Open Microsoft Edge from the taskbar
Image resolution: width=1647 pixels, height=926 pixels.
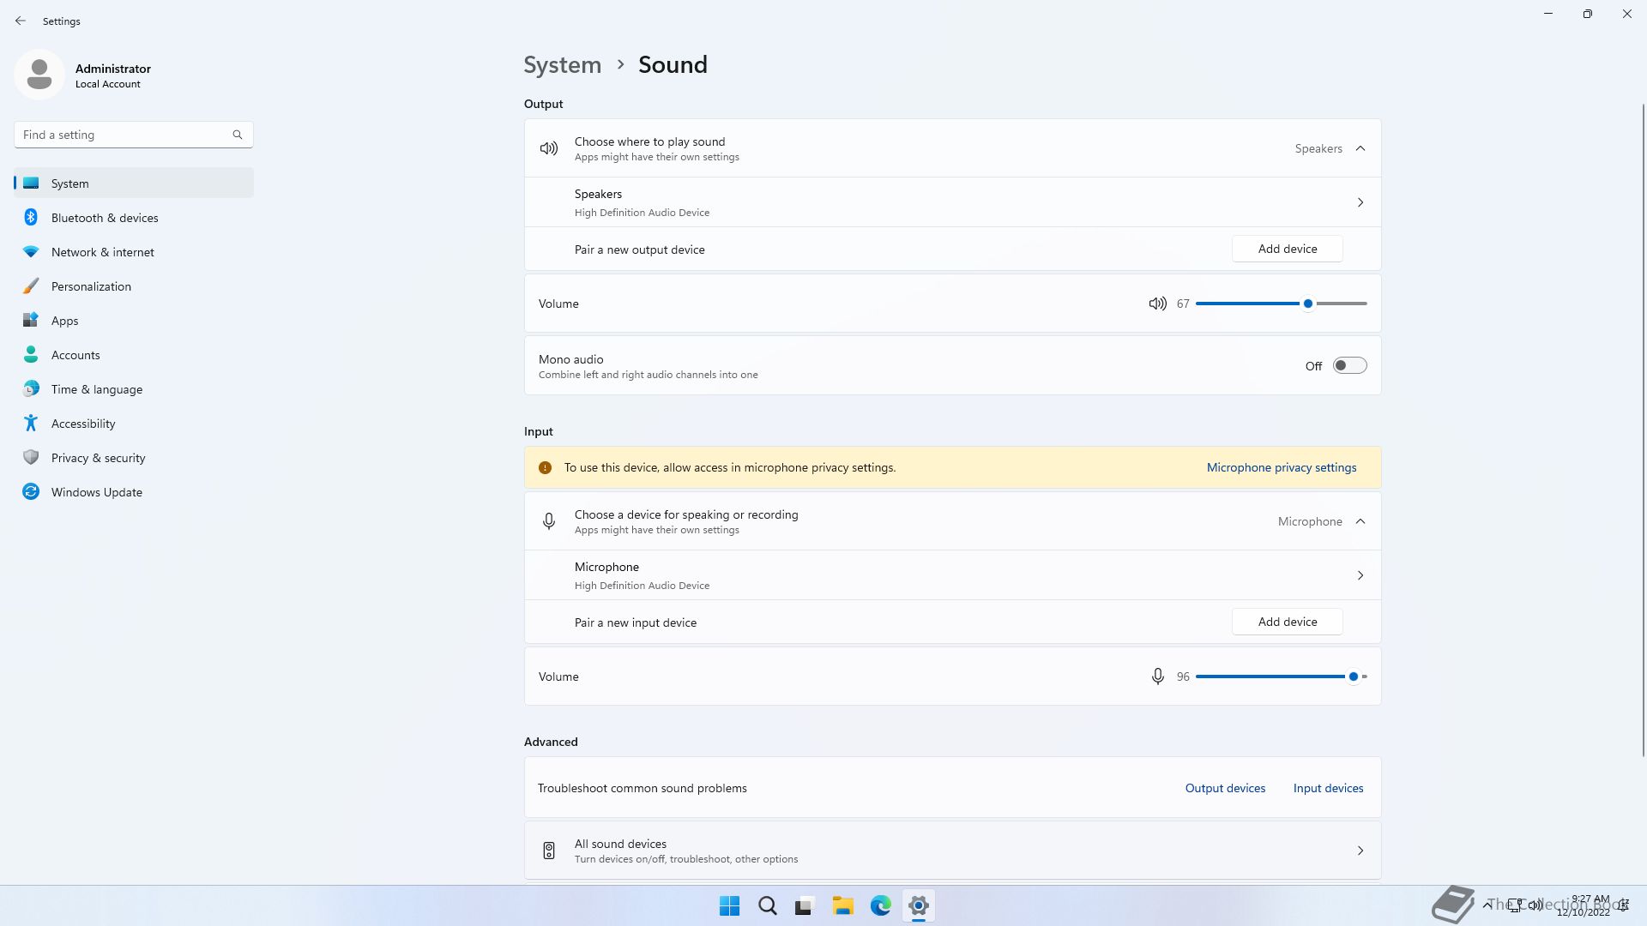[880, 905]
